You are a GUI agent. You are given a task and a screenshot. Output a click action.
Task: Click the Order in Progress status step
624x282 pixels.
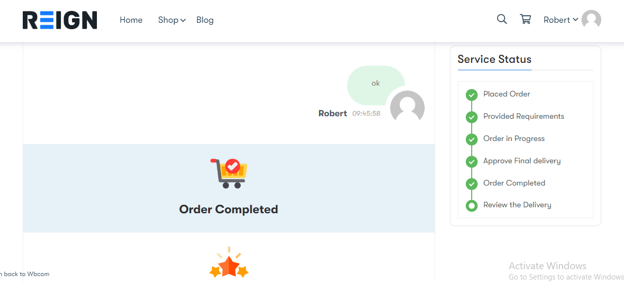pyautogui.click(x=514, y=139)
